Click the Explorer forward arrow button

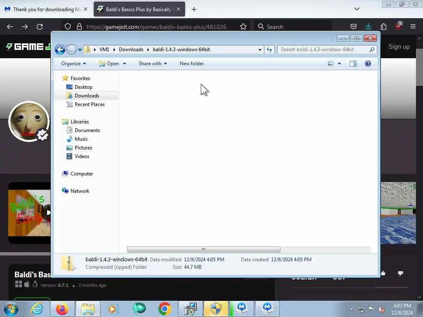tap(71, 50)
